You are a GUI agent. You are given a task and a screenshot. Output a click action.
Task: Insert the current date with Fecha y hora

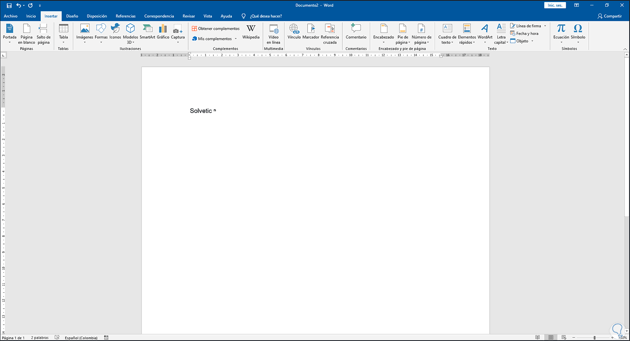tap(524, 34)
